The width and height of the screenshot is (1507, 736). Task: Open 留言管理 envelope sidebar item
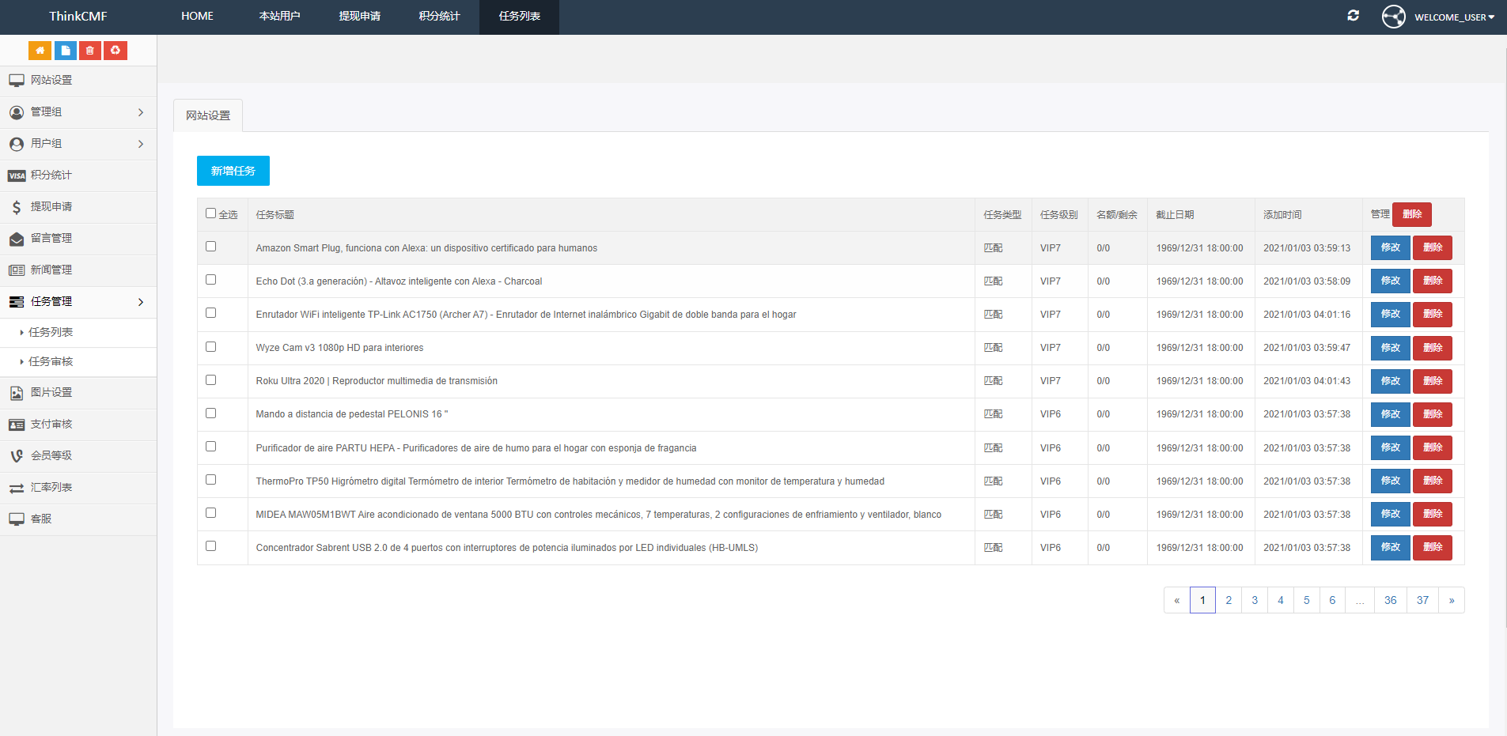pos(51,239)
